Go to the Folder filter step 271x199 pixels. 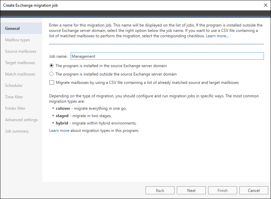click(x=15, y=108)
